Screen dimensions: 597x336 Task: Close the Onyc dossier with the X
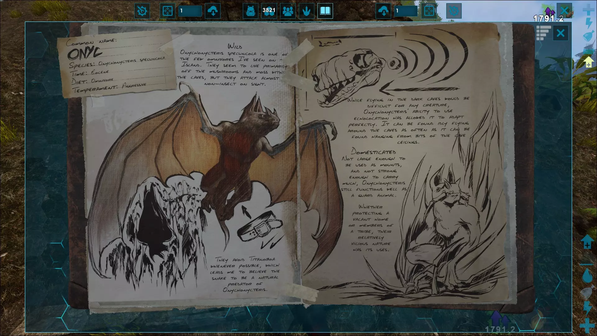[x=560, y=33]
